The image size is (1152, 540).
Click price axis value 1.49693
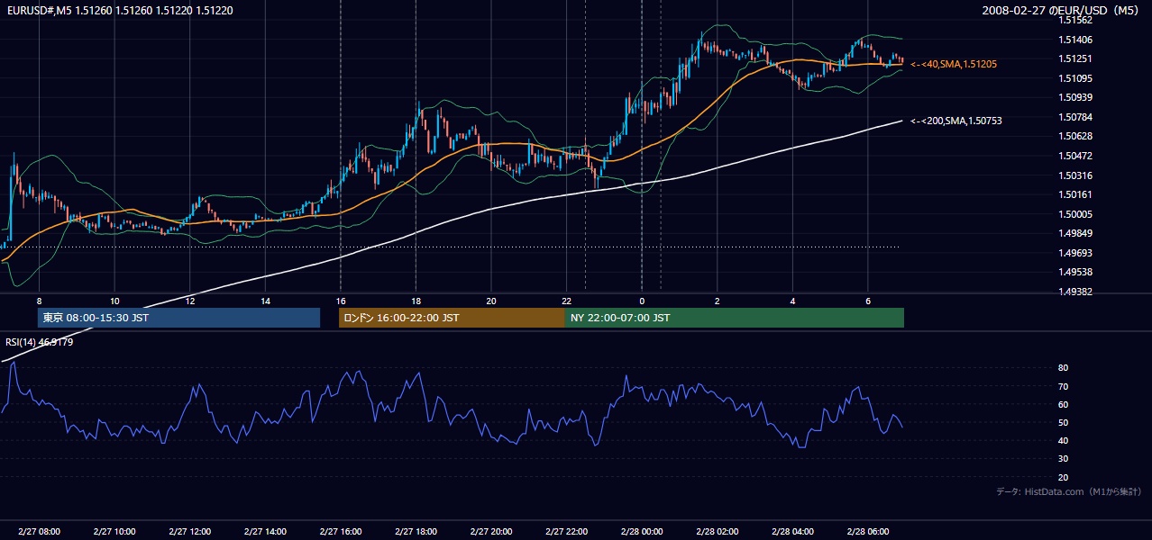1075,253
